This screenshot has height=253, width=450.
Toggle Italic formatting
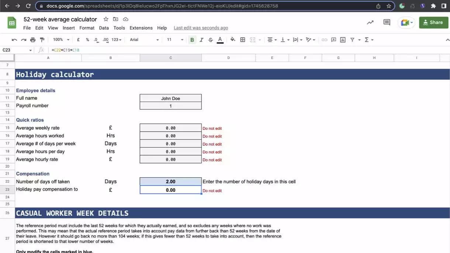[201, 40]
